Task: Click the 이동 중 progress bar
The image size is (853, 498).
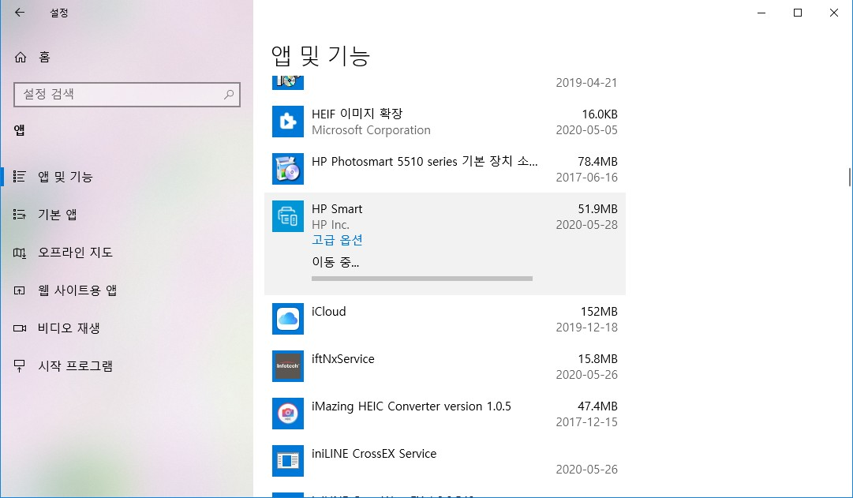Action: coord(422,279)
